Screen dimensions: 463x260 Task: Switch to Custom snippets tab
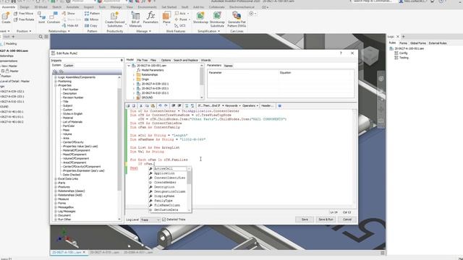(x=69, y=66)
